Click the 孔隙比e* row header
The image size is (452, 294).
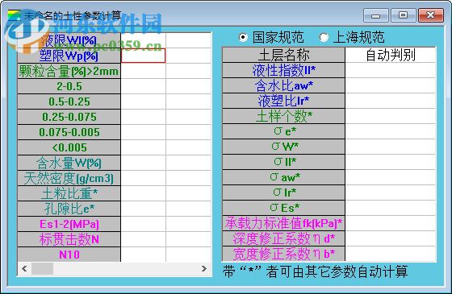point(69,209)
